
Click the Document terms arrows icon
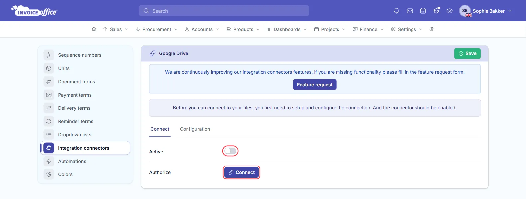coord(49,82)
